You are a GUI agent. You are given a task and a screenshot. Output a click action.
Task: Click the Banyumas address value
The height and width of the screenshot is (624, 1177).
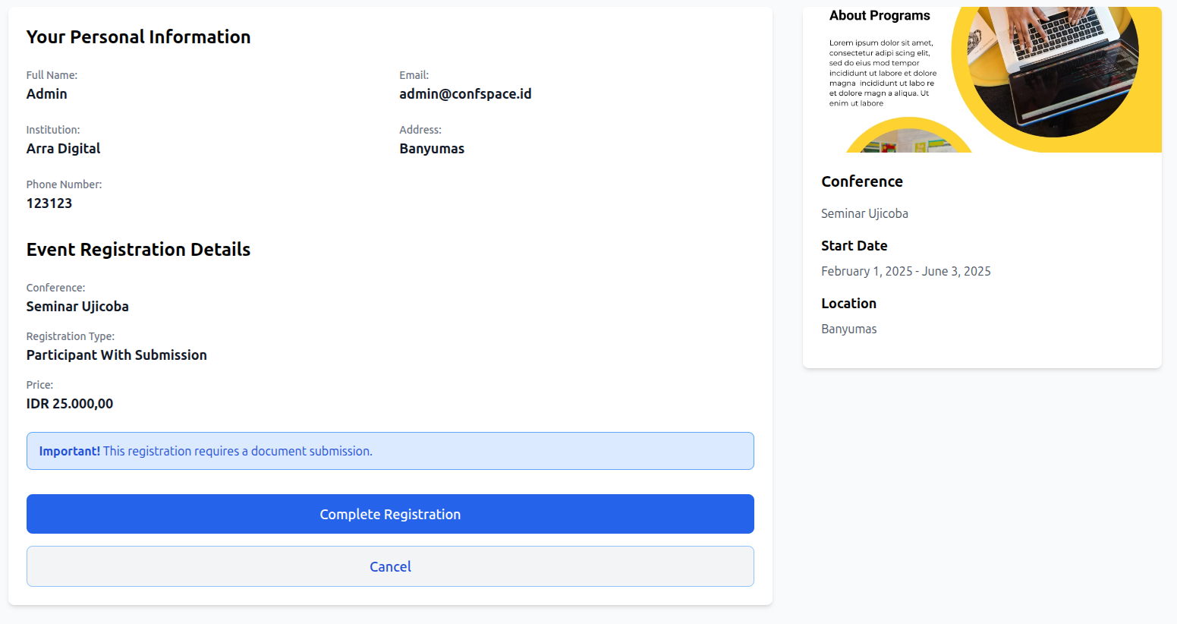click(432, 148)
